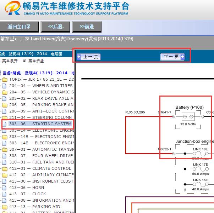Click folder icon beside 204-05 Vehicle Dynamic
This screenshot has height=213, width=214.
[5, 92]
